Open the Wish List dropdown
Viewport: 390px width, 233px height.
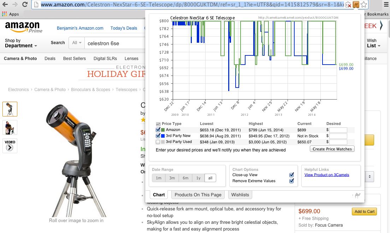click(374, 43)
